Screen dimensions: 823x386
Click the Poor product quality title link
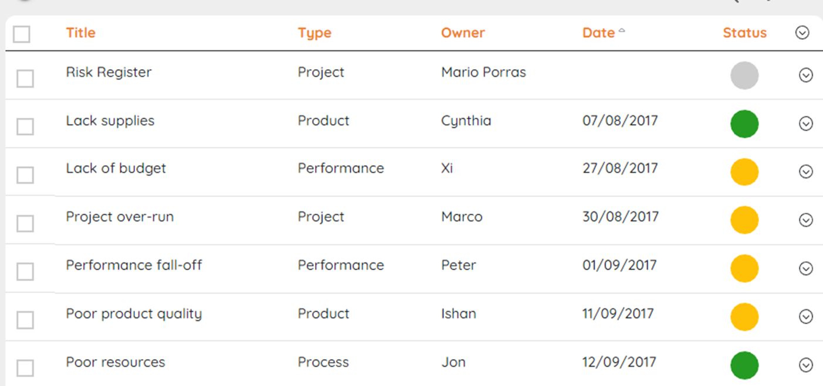coord(134,313)
